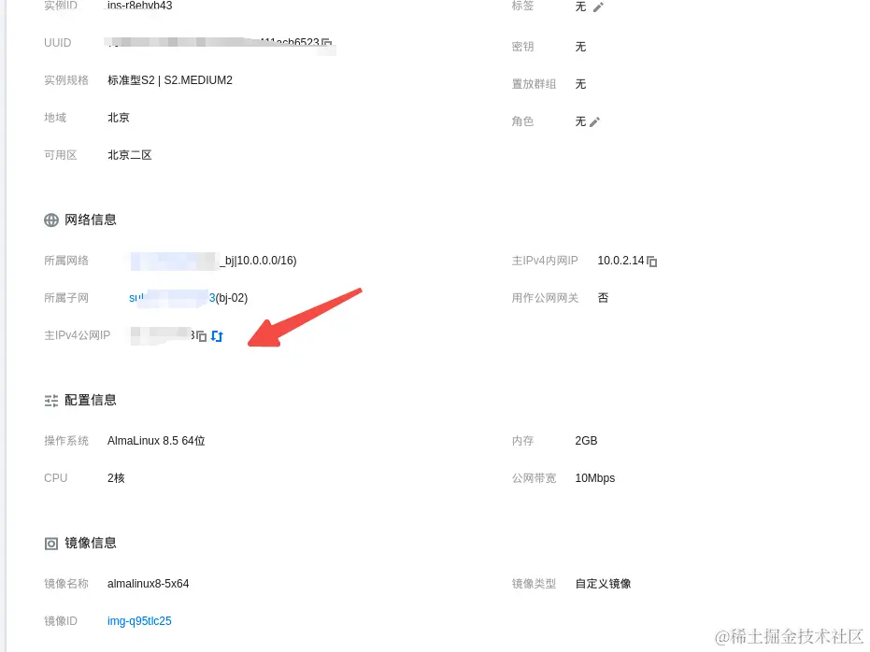Click the bandwidth value 10Mbps

click(594, 478)
